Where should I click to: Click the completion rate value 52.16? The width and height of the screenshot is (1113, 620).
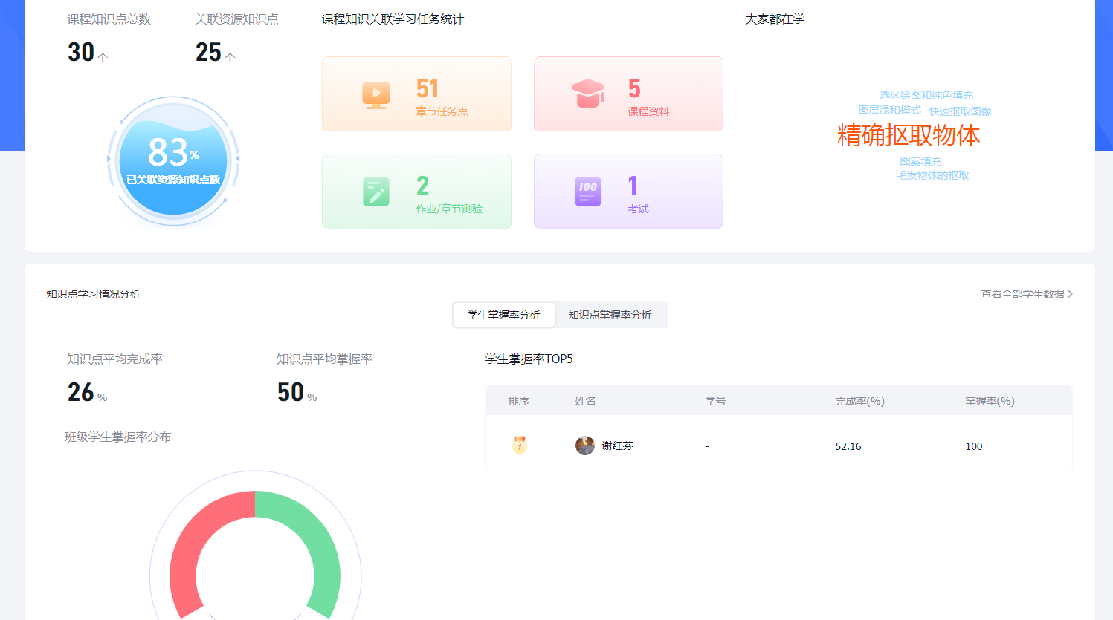point(848,446)
